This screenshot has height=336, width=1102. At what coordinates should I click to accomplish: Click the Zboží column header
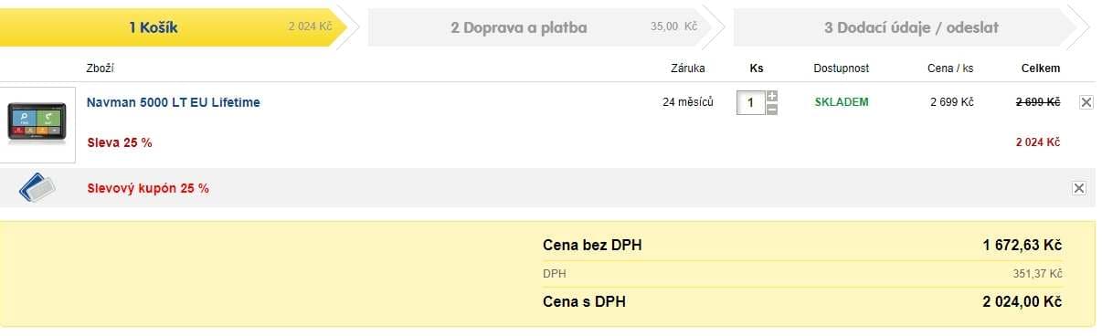[101, 68]
